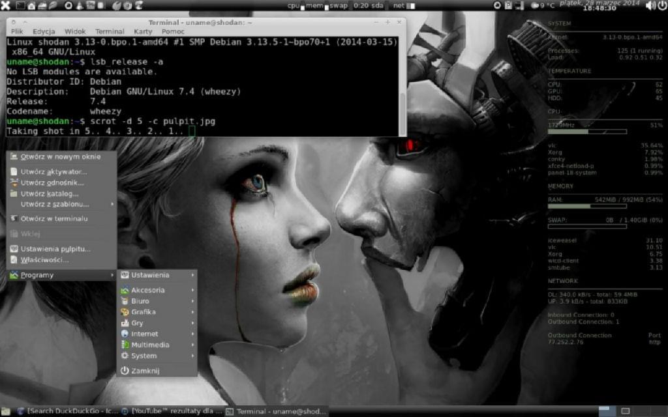This screenshot has width=668, height=417.
Task: Expand the 'Utwórz z szablonu...' submenu
Action: coord(61,205)
